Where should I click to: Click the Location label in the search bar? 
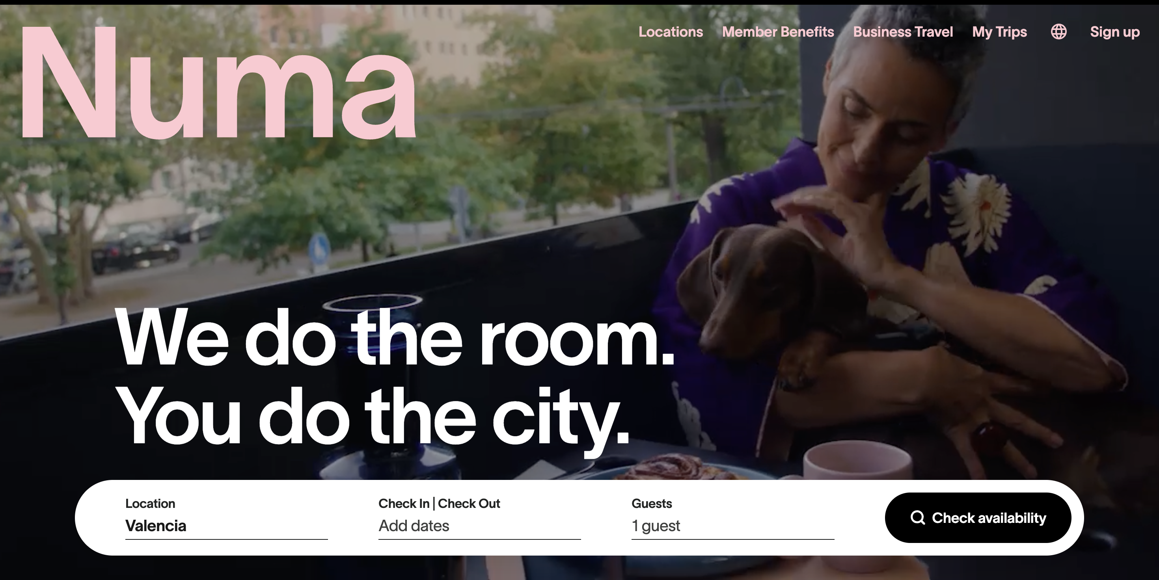[150, 504]
